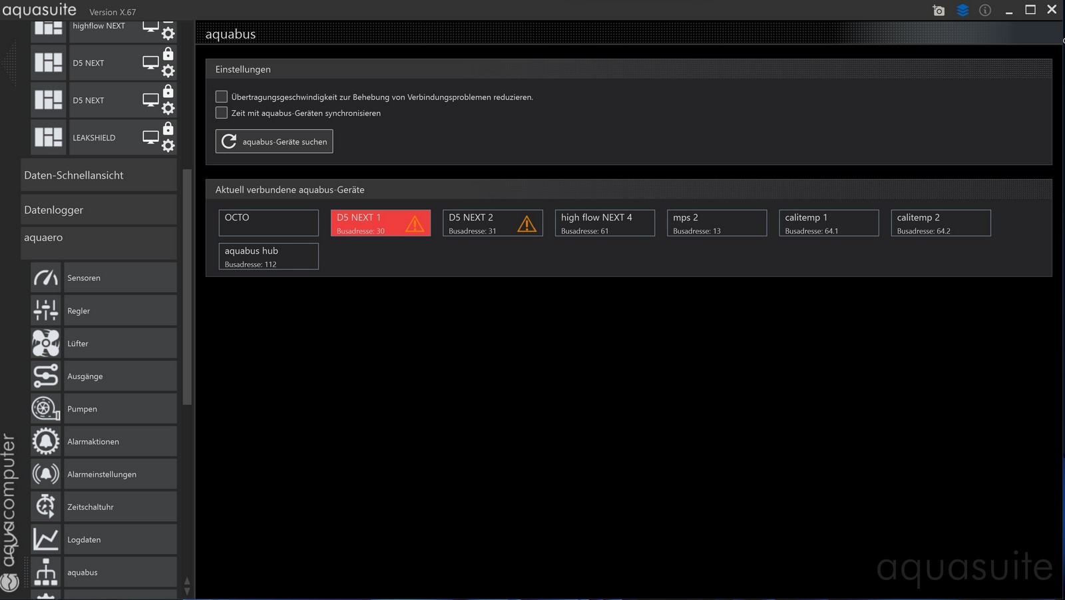
Task: Open the Logdaten menu entry
Action: (120, 539)
